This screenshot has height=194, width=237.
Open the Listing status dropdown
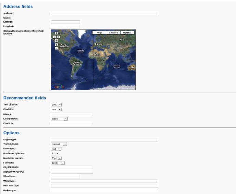tap(59, 119)
